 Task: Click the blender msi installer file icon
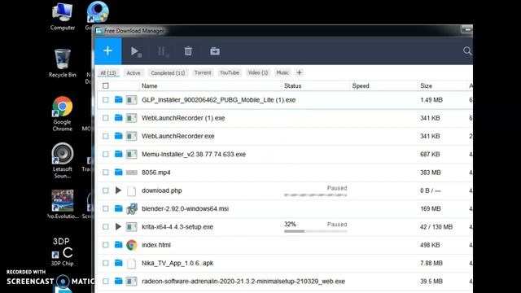click(x=132, y=208)
